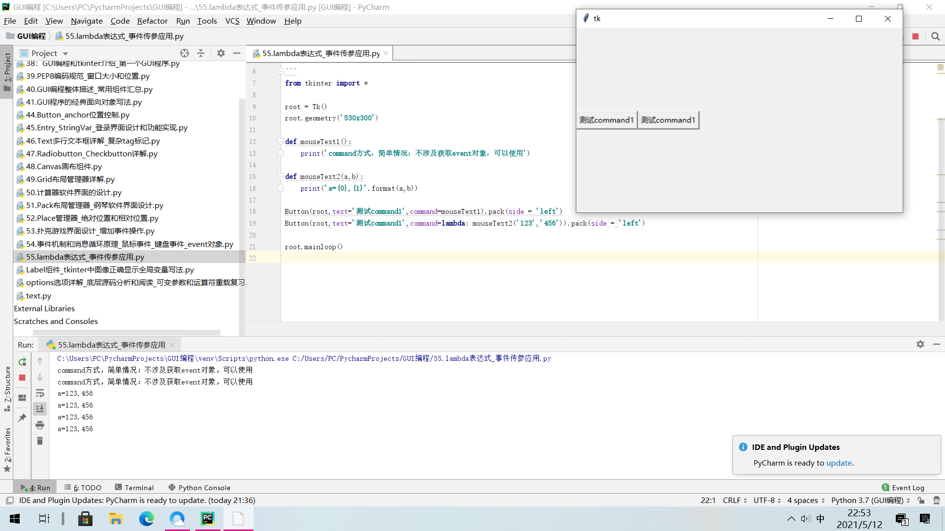Open the VCS menu
The image size is (945, 531).
(232, 21)
